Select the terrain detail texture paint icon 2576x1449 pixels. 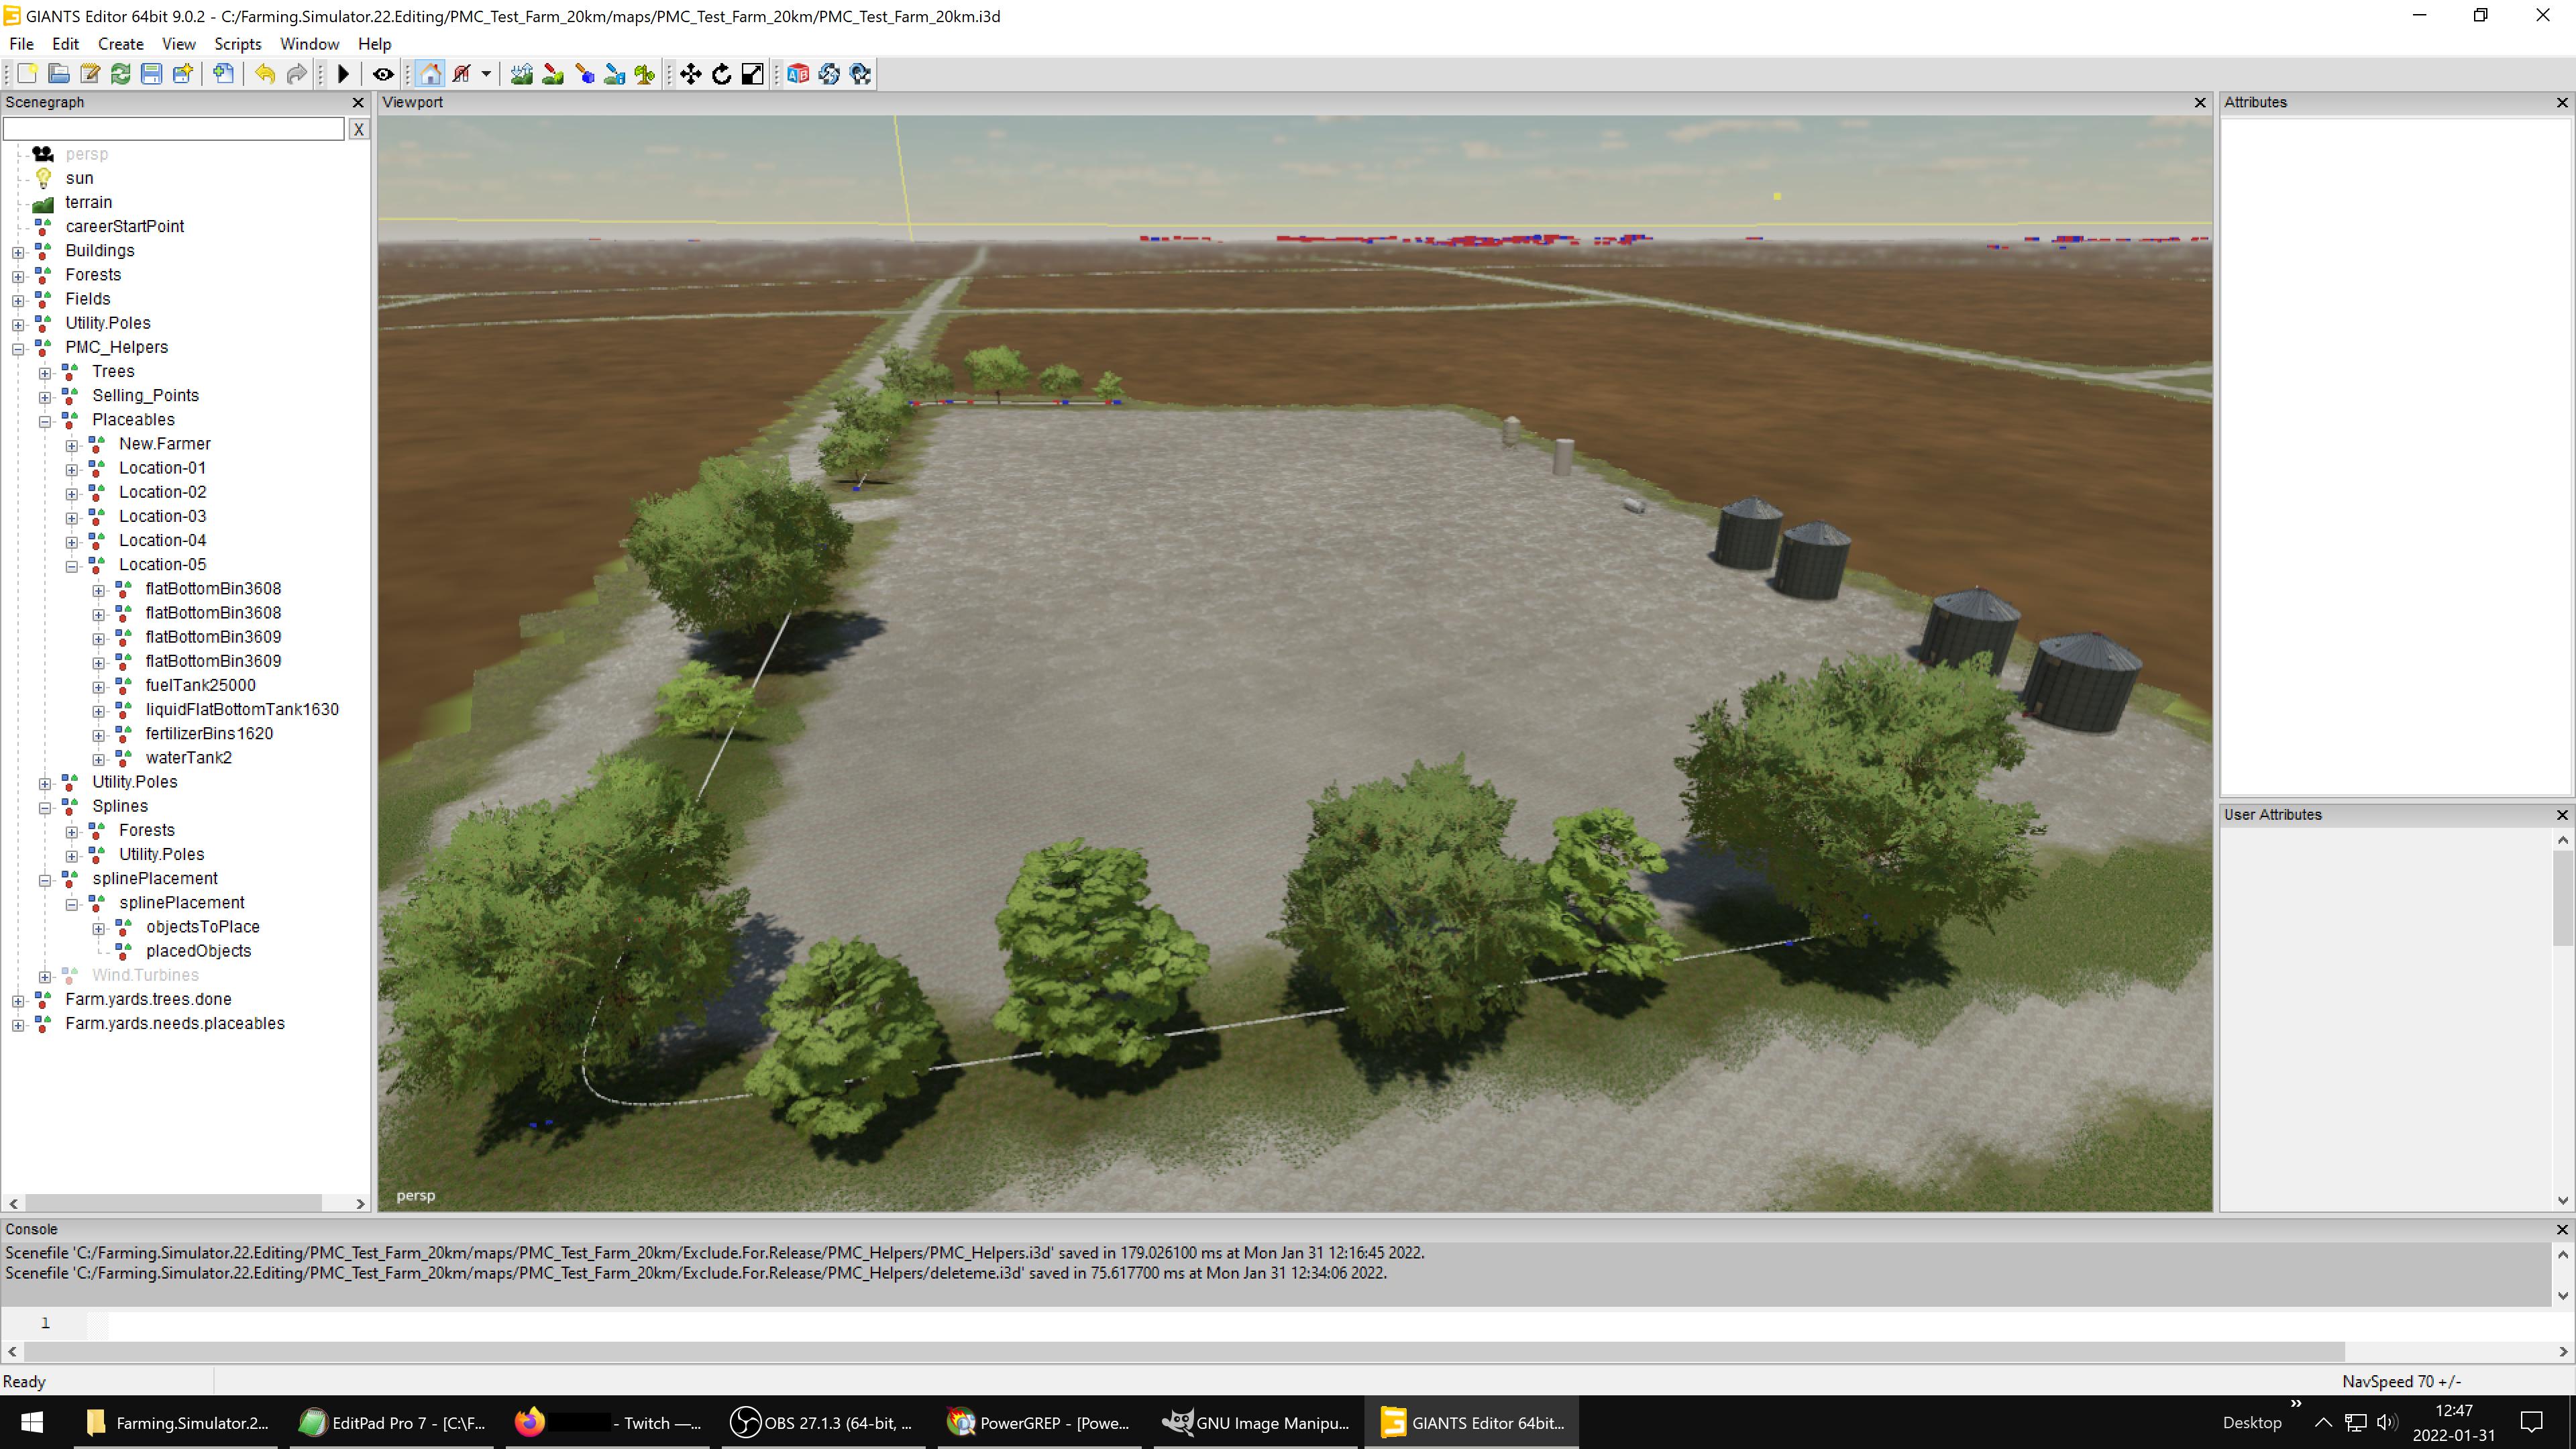552,74
